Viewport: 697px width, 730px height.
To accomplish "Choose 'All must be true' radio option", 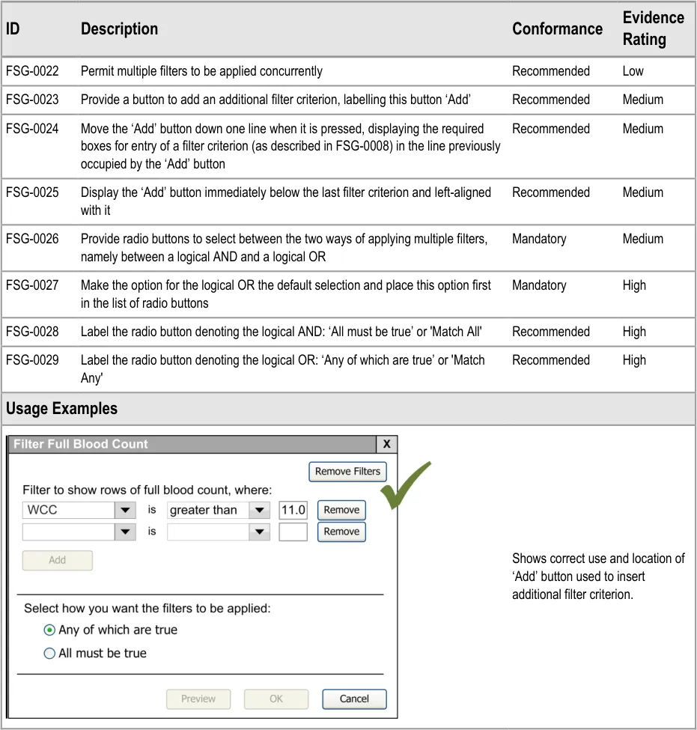I will coord(49,654).
